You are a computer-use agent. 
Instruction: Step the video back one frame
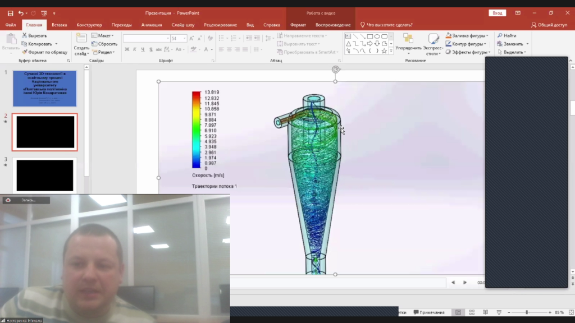[453, 283]
